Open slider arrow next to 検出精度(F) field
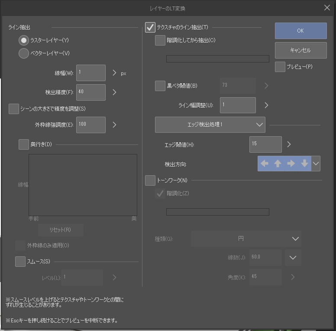 click(114, 92)
